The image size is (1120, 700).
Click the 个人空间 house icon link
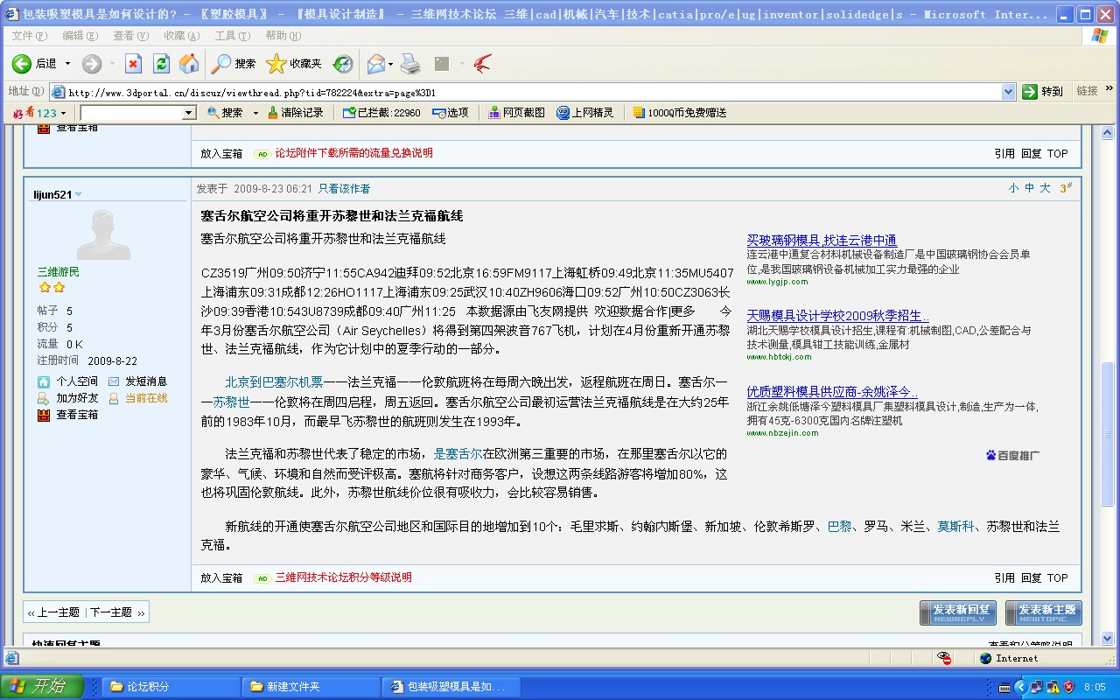point(67,381)
